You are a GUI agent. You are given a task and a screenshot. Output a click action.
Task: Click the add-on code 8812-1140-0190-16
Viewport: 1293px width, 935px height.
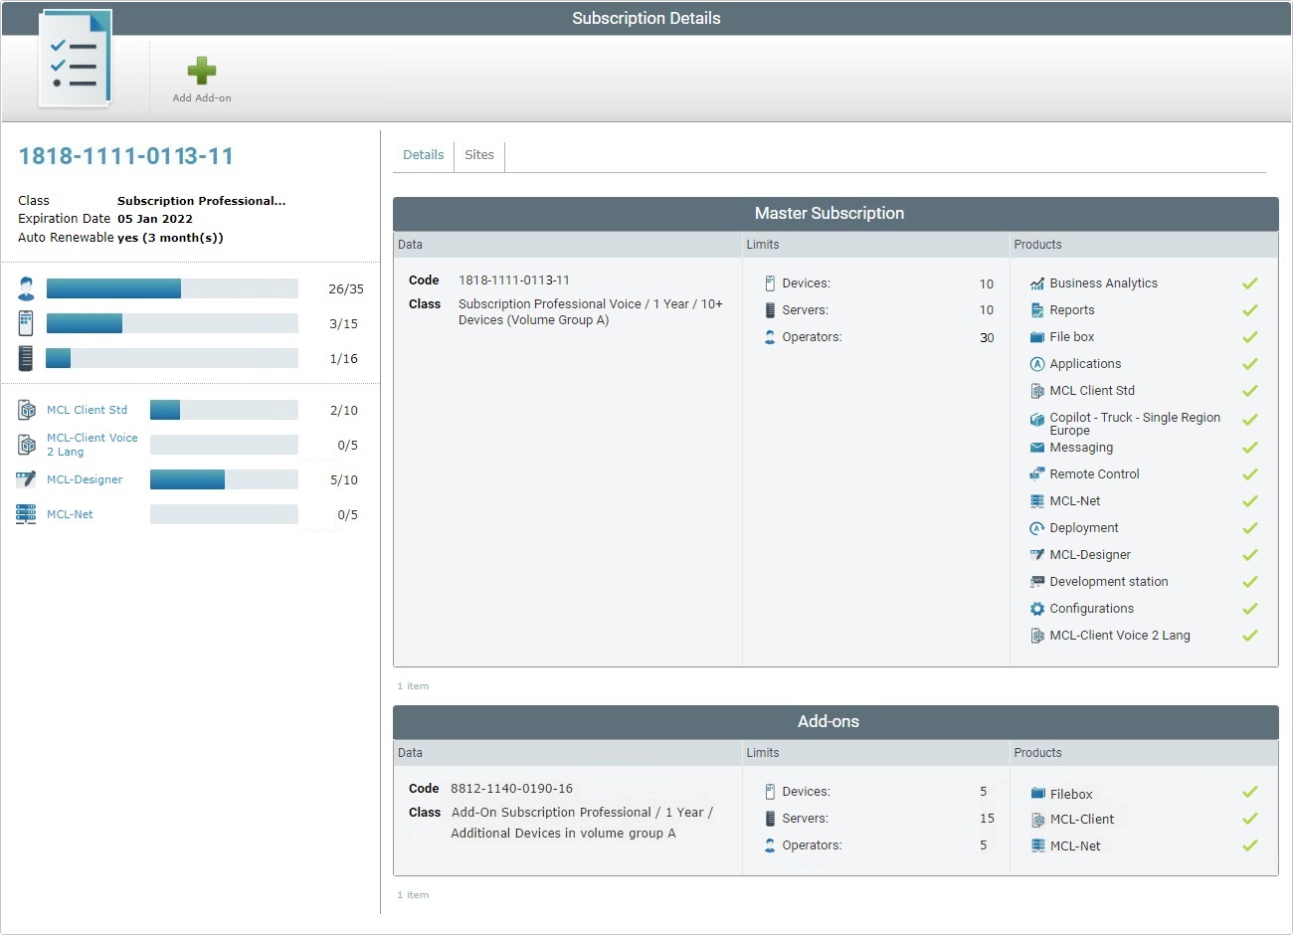pos(511,789)
